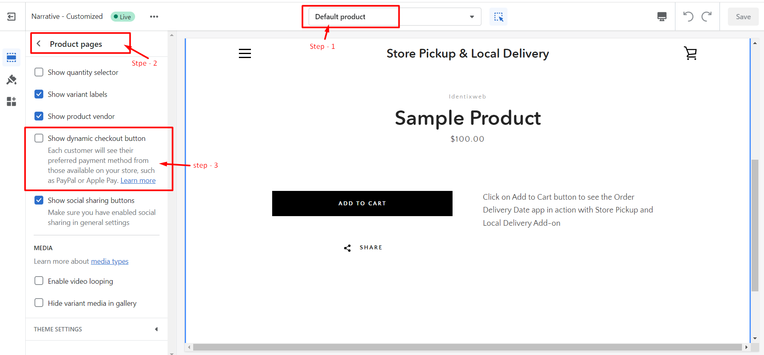Expand the Theme Settings section
This screenshot has width=764, height=355.
pyautogui.click(x=96, y=329)
